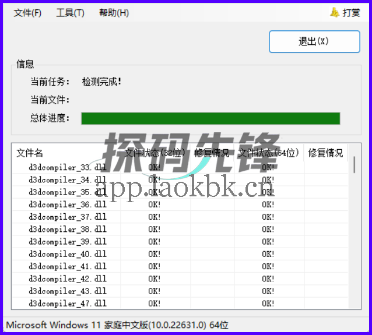This screenshot has height=335, width=372.
Task: Select the d3dcompiler_38.dll row
Action: 180,229
